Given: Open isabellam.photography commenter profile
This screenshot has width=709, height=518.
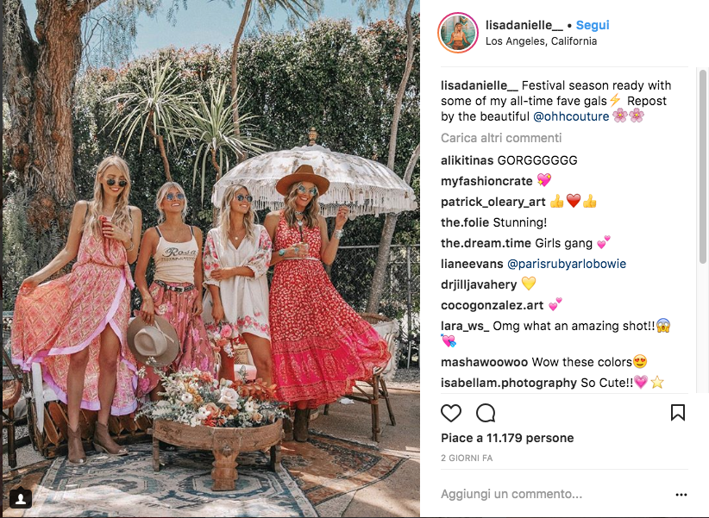Looking at the screenshot, I should 509,383.
